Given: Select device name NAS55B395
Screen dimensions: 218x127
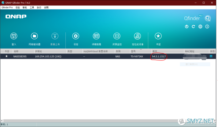Looking at the screenshot, I should 20,56.
